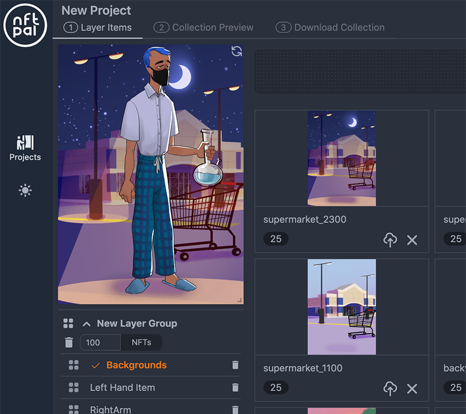
Task: Click the nft pal logo
Action: 25,25
